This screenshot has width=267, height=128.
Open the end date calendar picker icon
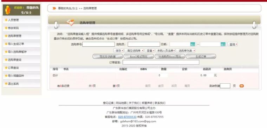pyautogui.click(x=223, y=44)
